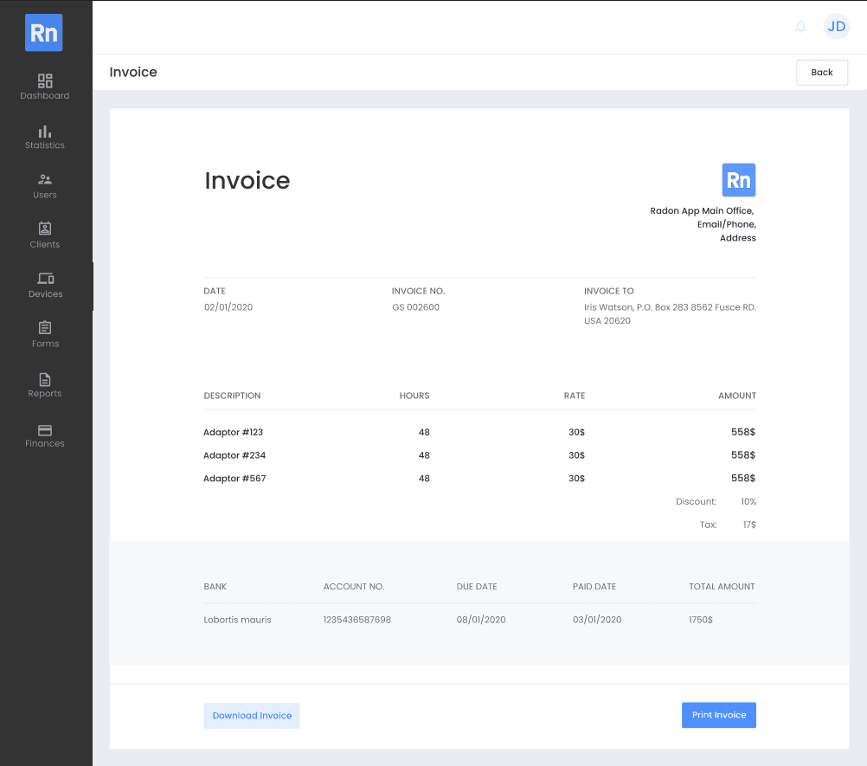Click the Download Invoice button
The width and height of the screenshot is (867, 766).
tap(252, 716)
